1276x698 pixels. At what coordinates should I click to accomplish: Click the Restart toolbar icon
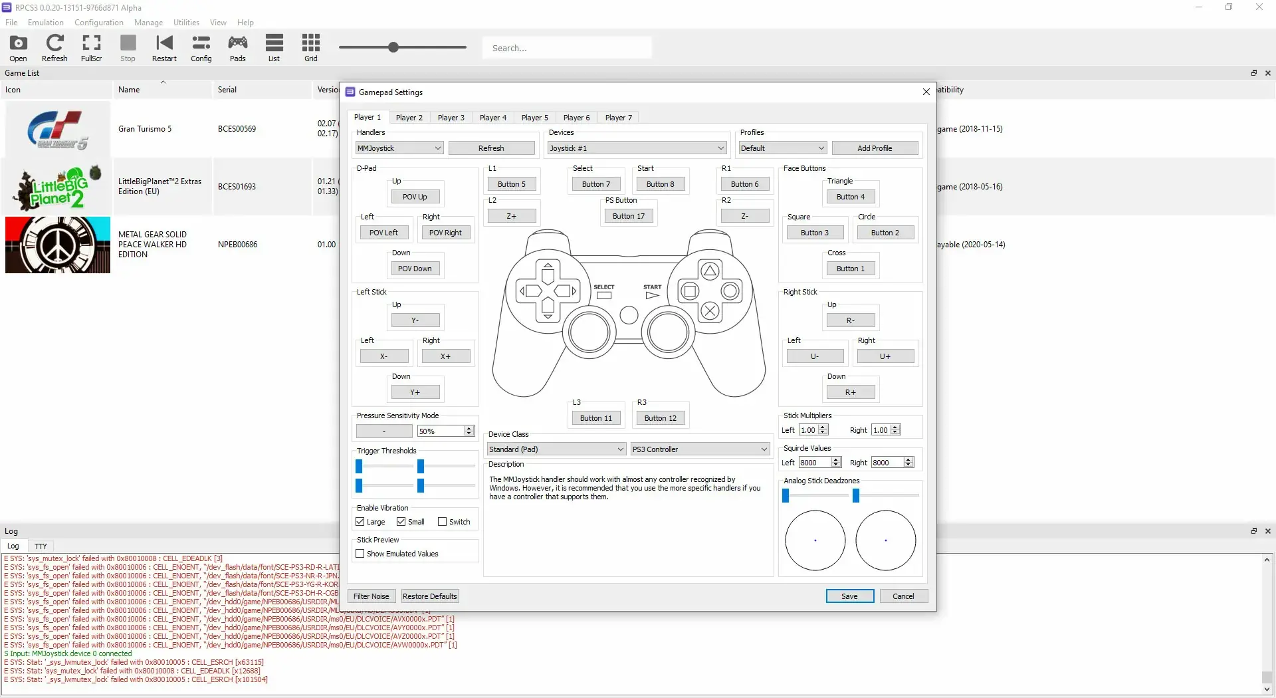coord(164,48)
